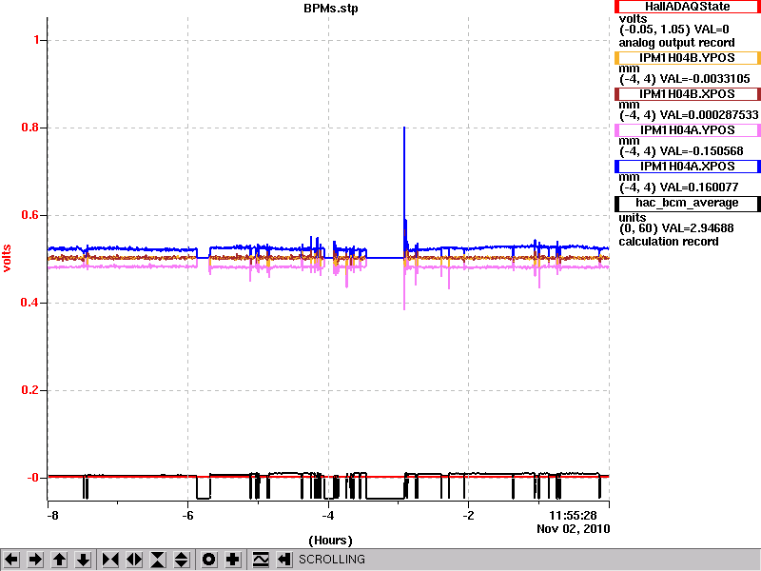Click the 11:55:28 timestamp on axis
Viewport: 761px width, 571px height.
click(x=573, y=516)
